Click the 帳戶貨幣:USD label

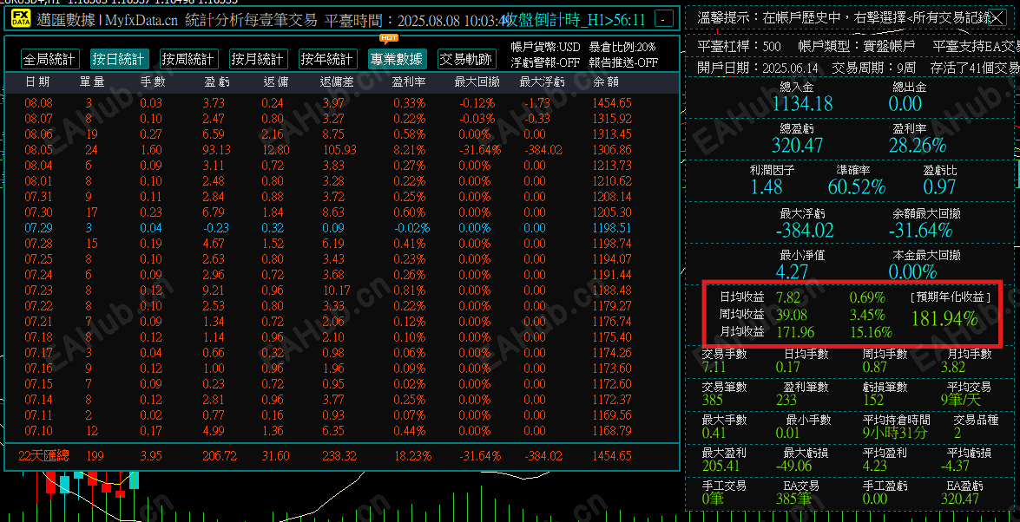coord(545,47)
